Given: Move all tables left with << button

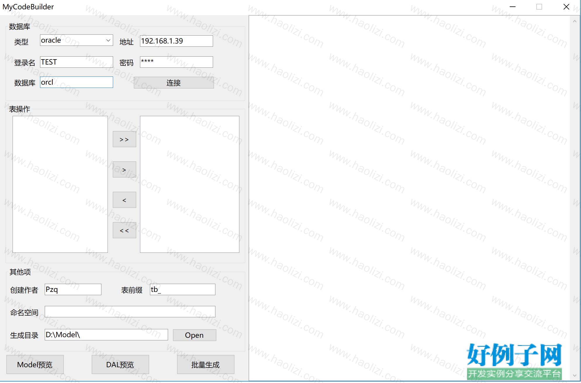Looking at the screenshot, I should click(x=124, y=230).
